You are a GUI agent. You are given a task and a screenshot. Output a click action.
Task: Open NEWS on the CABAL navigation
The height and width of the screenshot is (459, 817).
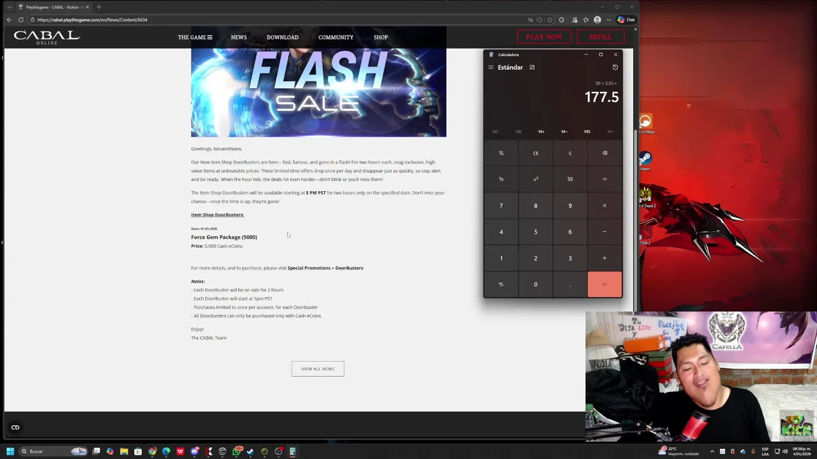[239, 37]
